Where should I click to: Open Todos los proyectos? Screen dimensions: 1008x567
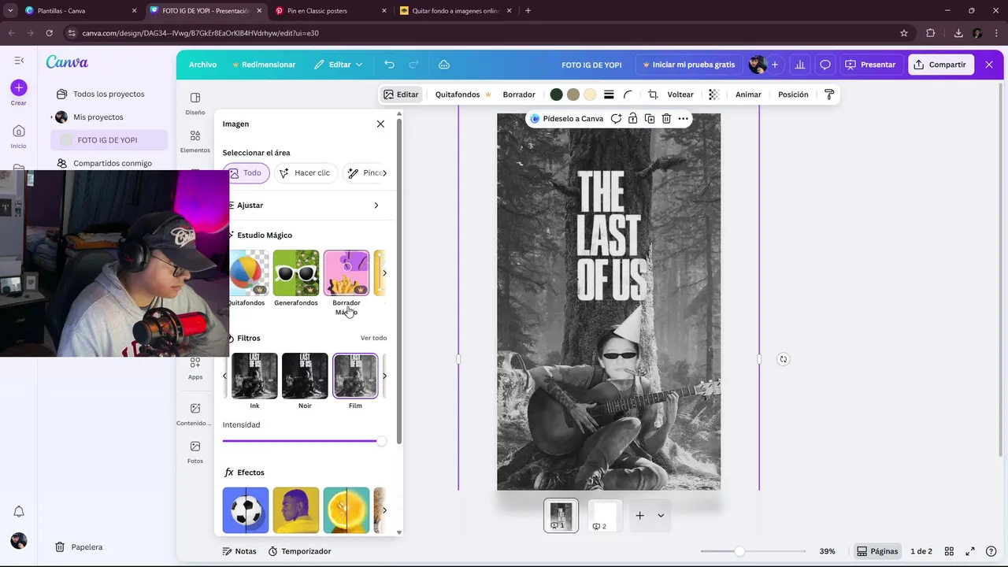109,94
